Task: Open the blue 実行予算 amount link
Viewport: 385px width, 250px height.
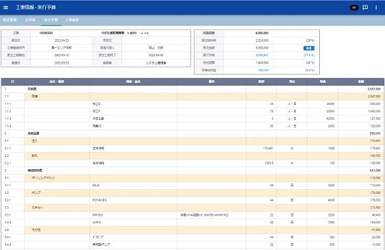Action: [x=262, y=55]
